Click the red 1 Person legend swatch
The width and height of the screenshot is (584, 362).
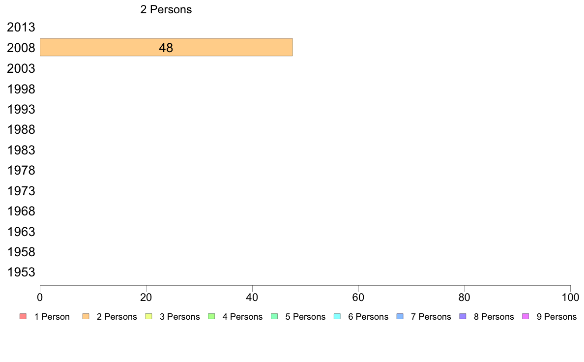click(x=22, y=316)
